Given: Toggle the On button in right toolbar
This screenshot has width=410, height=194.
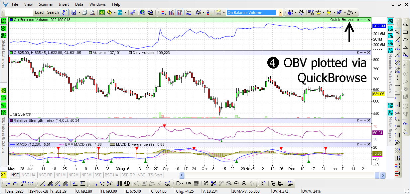Looking at the screenshot, I should click(x=405, y=124).
